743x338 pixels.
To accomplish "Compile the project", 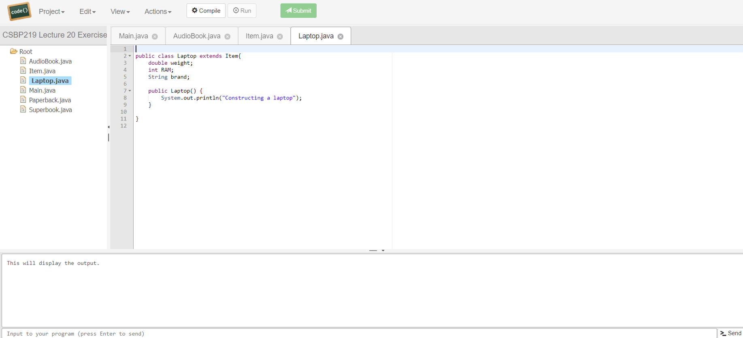I will (206, 11).
